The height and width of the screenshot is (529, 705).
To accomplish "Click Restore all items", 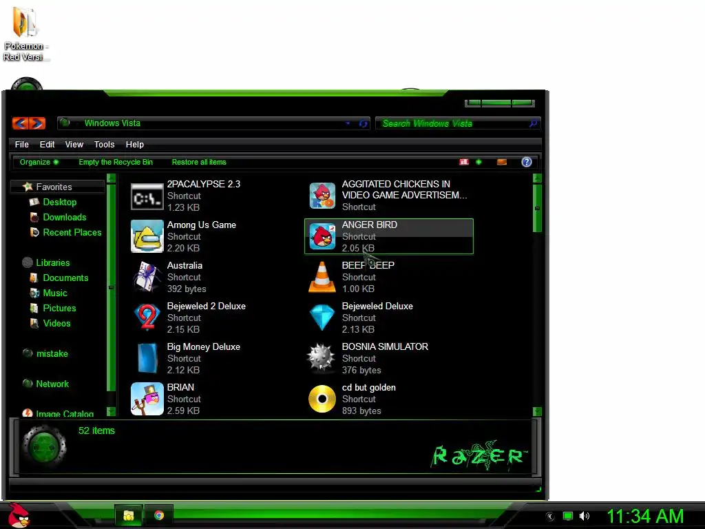I will 199,162.
